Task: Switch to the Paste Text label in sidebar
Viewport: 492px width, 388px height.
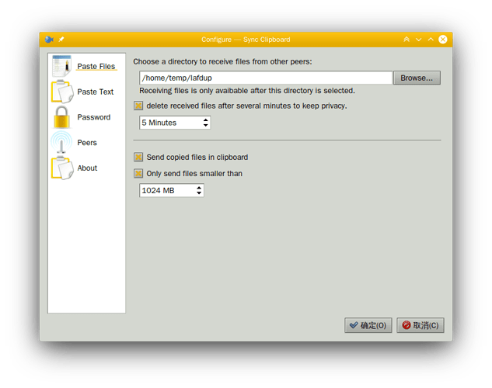Action: click(96, 92)
